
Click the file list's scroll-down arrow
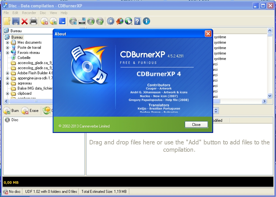[270, 96]
